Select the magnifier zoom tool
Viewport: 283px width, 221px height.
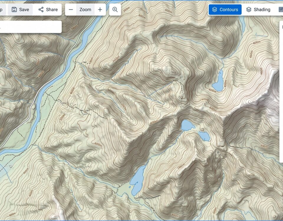coord(115,9)
